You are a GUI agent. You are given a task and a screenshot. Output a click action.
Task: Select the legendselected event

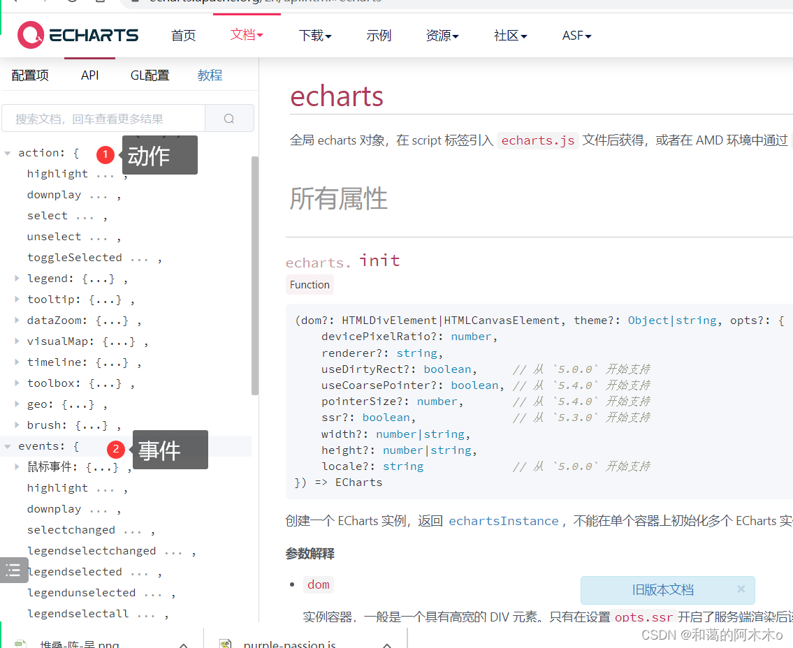[x=74, y=572]
